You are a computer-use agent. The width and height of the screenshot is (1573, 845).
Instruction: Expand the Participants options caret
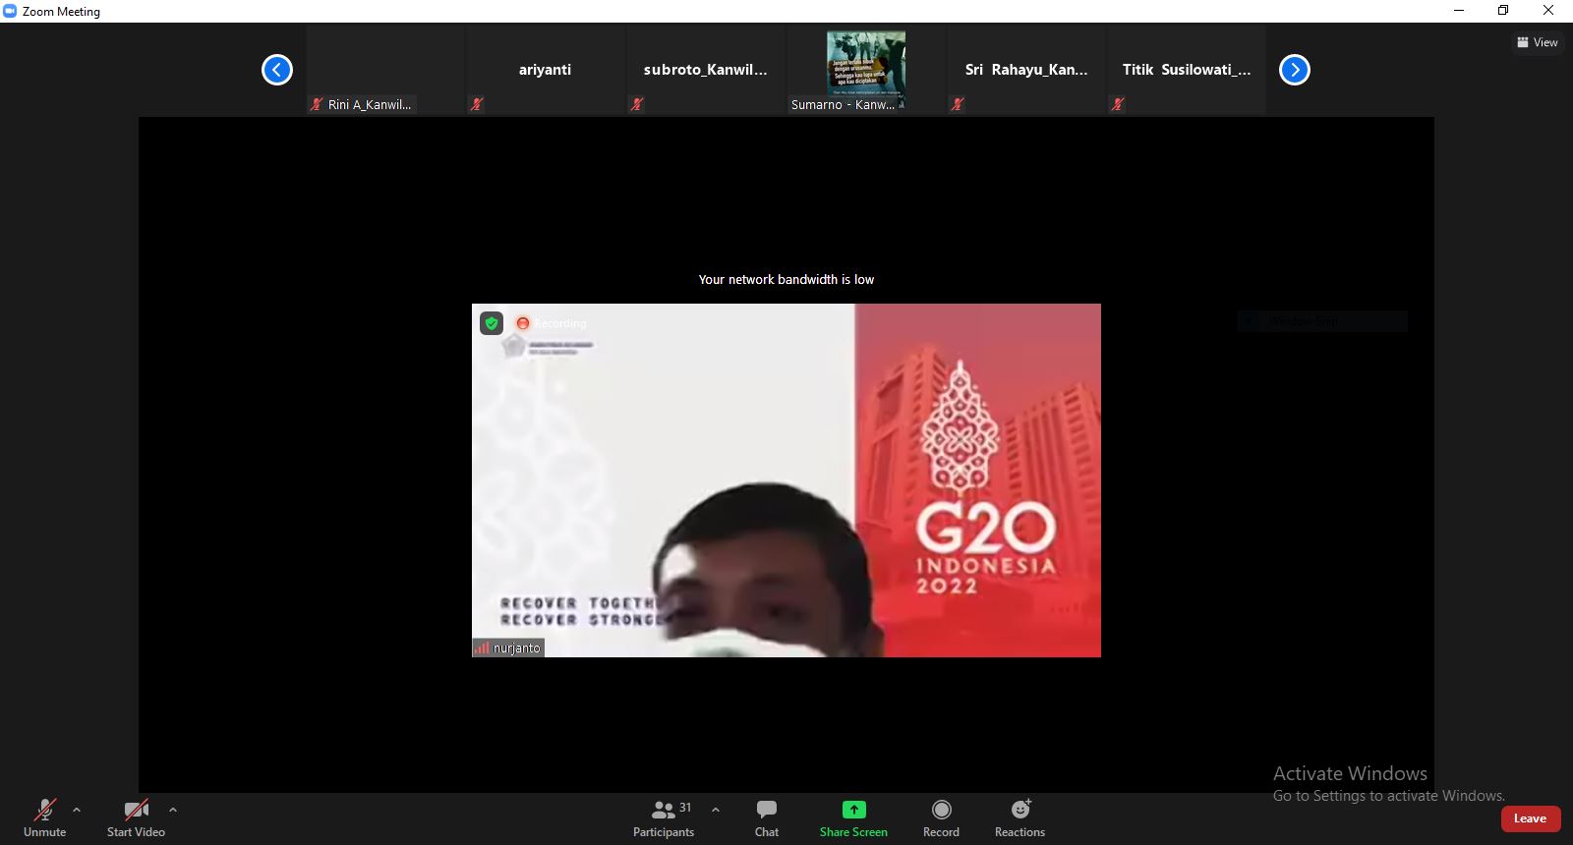click(716, 810)
